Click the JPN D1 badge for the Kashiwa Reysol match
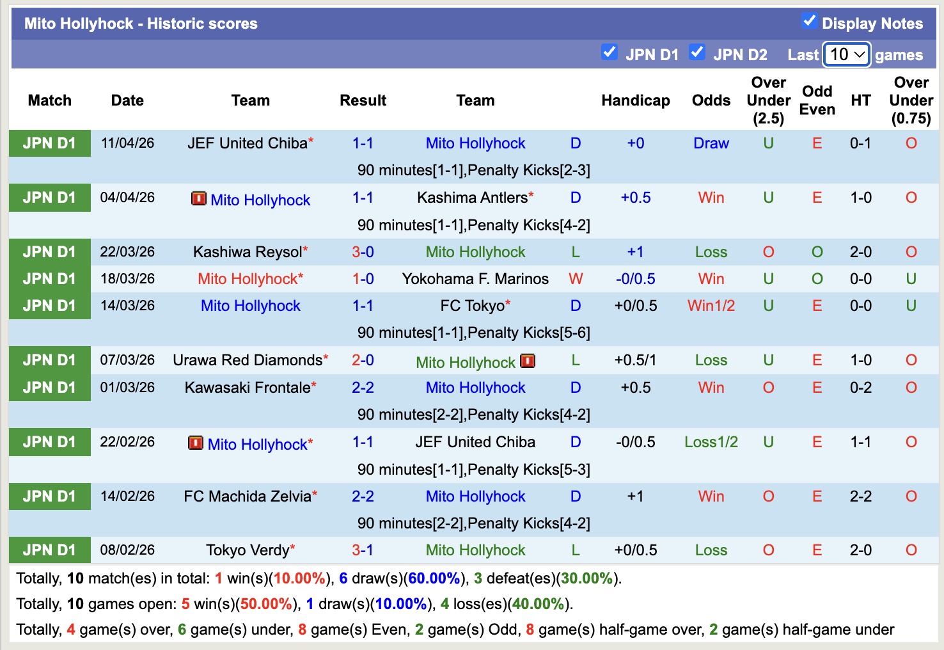The image size is (944, 650). point(49,251)
